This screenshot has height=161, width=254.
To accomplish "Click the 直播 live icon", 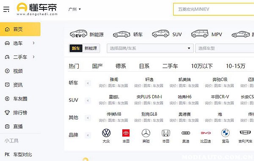I will click(7, 126).
